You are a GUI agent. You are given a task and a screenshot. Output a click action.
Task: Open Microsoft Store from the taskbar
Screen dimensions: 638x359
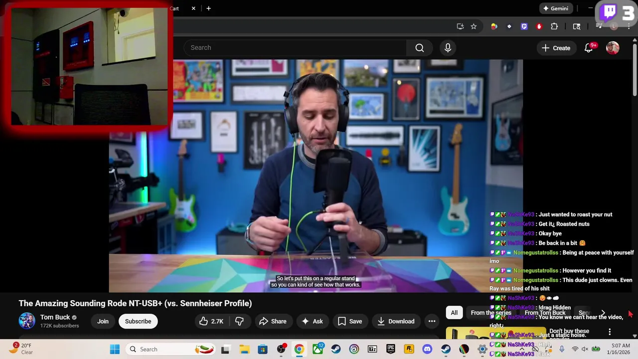coord(263,349)
